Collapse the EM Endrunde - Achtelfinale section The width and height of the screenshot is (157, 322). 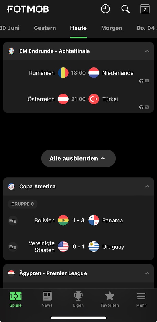point(147,51)
